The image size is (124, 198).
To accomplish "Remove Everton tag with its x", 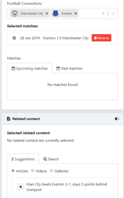I will point(76,13).
